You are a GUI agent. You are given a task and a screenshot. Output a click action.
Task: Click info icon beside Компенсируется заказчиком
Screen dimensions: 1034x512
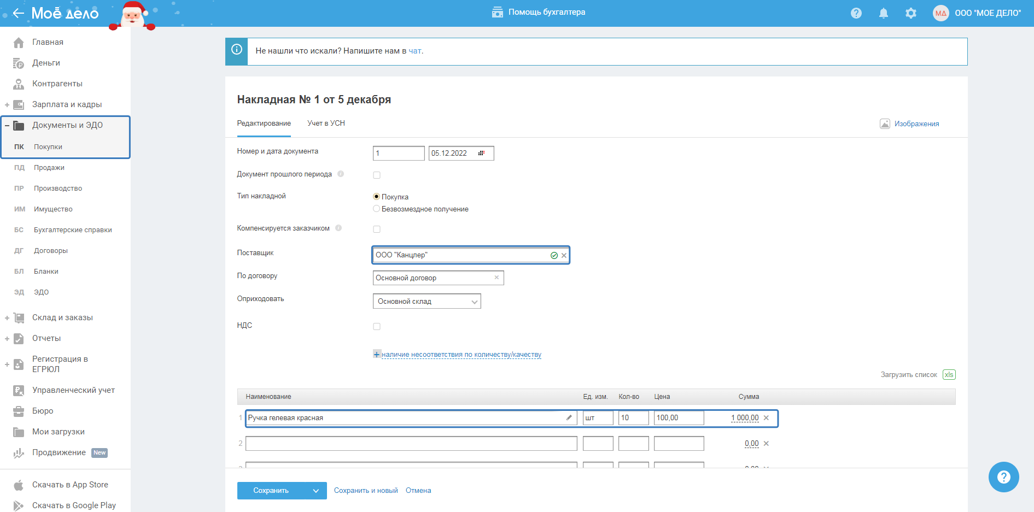(x=338, y=228)
